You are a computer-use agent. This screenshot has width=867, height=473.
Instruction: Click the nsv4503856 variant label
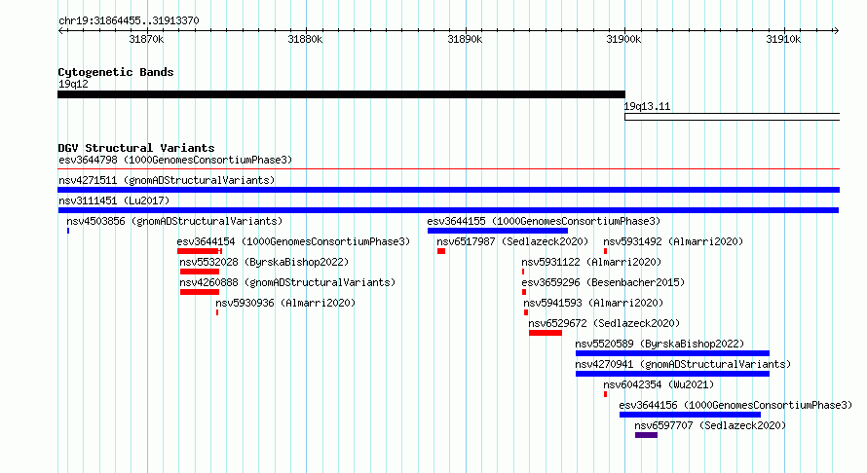(174, 221)
